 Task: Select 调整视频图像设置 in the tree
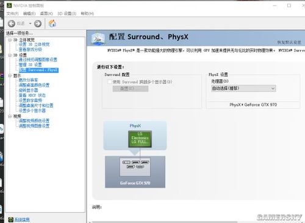34,126
